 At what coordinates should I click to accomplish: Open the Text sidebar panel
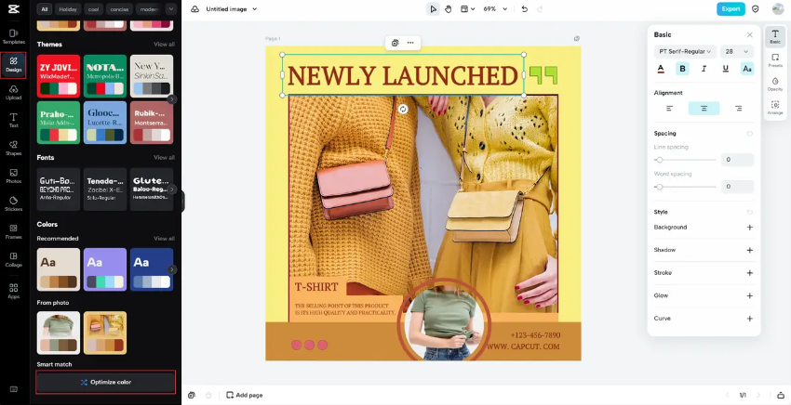(x=14, y=121)
